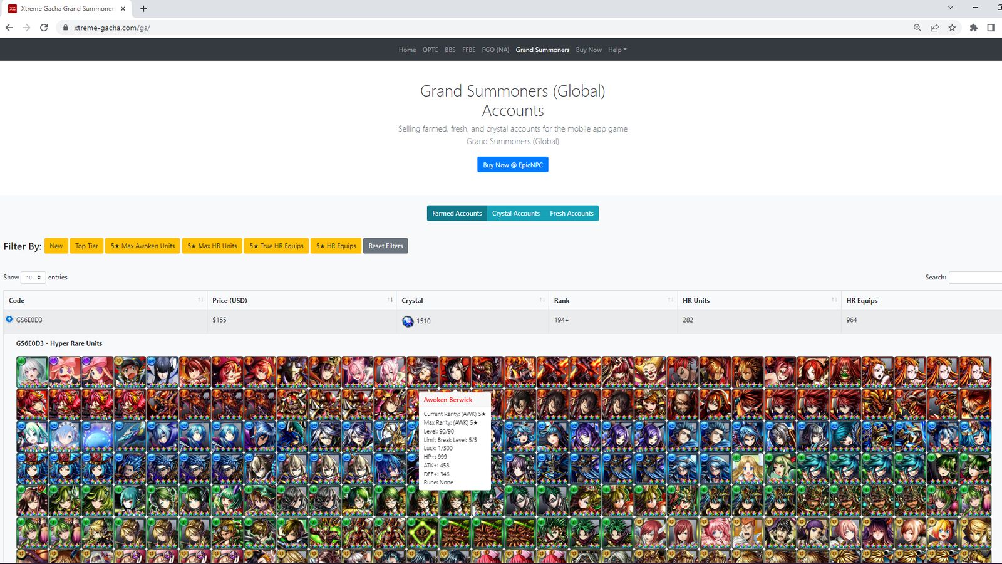
Task: Click the site lock icon
Action: tap(65, 28)
